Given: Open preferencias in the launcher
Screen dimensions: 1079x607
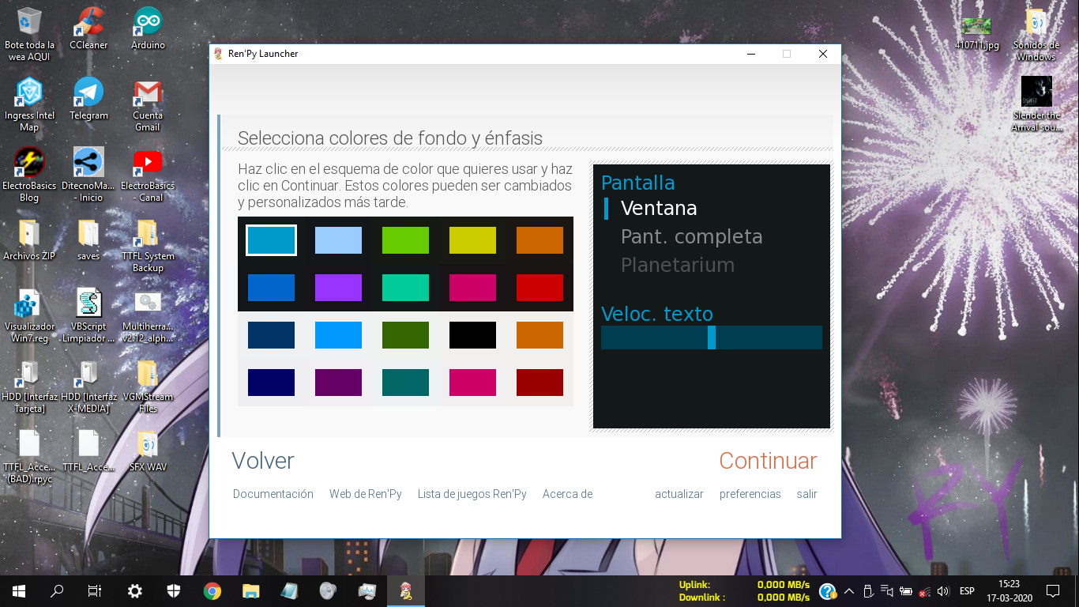Looking at the screenshot, I should tap(750, 494).
